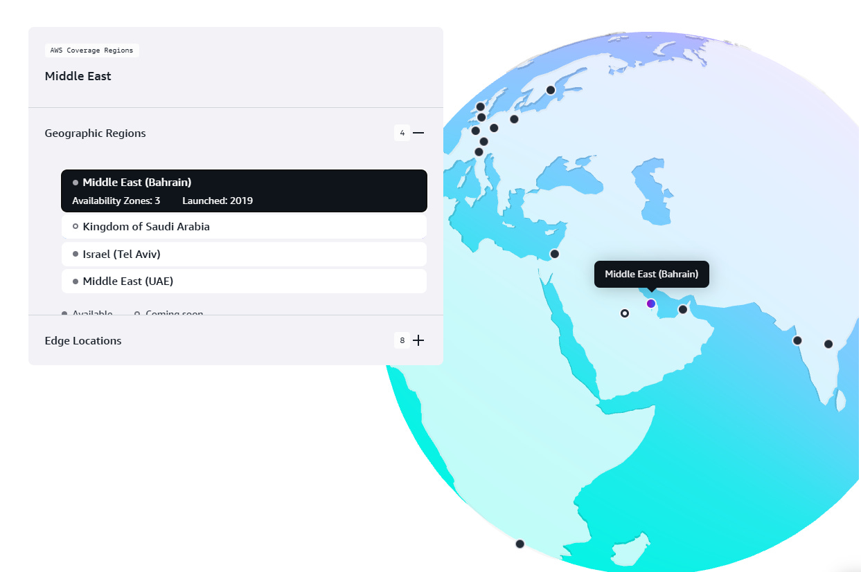Click the Ireland marker on the British Isles
861x572 pixels.
(x=481, y=107)
